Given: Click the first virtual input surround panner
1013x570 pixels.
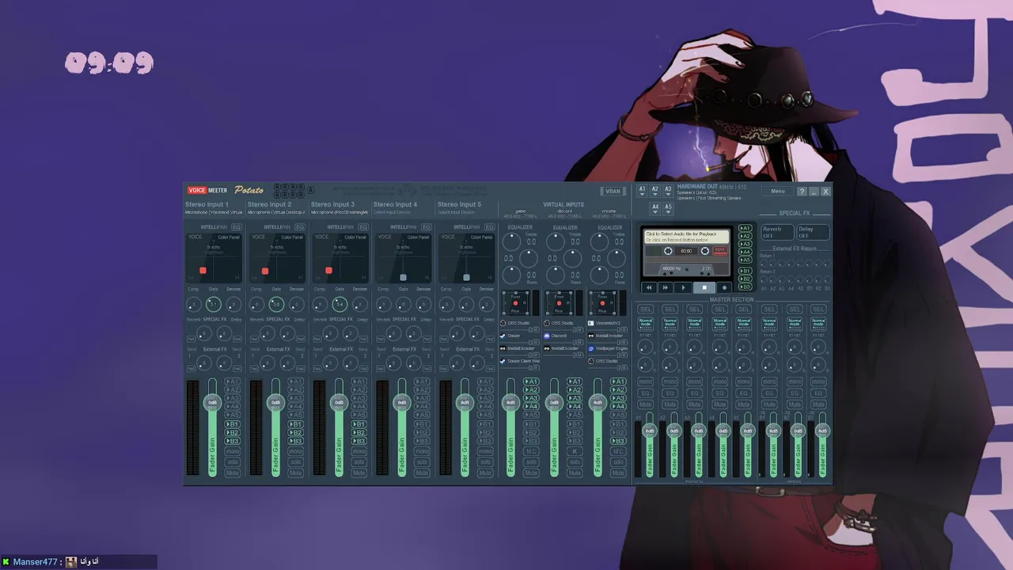Looking at the screenshot, I should [515, 303].
